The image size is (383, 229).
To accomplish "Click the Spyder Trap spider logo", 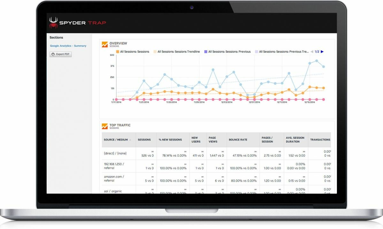I will click(x=53, y=23).
